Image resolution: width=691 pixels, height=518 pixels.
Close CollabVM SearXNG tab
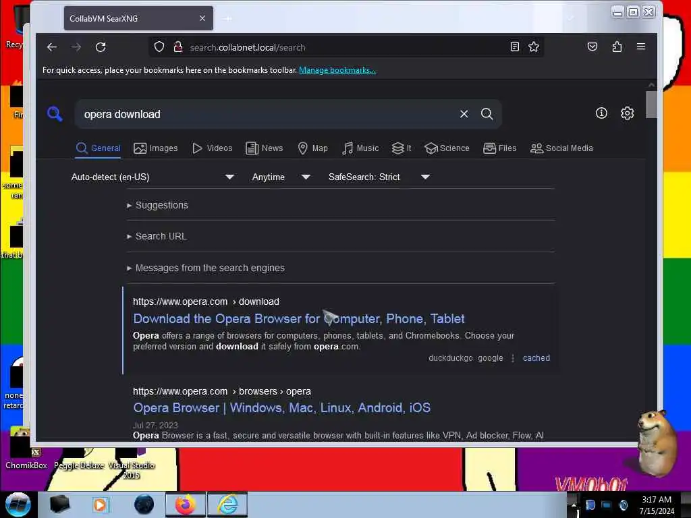[202, 18]
